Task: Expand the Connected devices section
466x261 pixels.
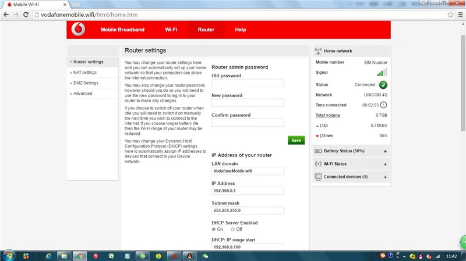Action: [385, 177]
